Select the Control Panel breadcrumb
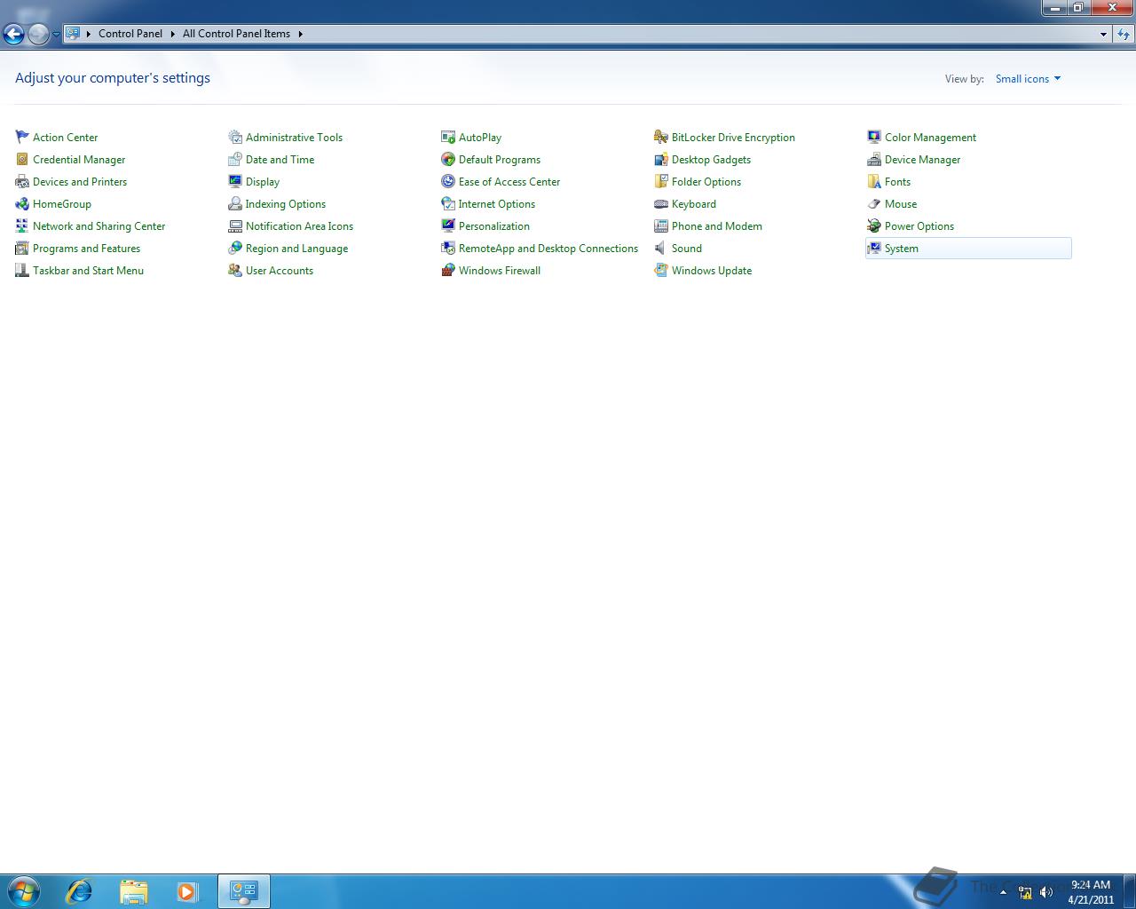 [x=130, y=34]
